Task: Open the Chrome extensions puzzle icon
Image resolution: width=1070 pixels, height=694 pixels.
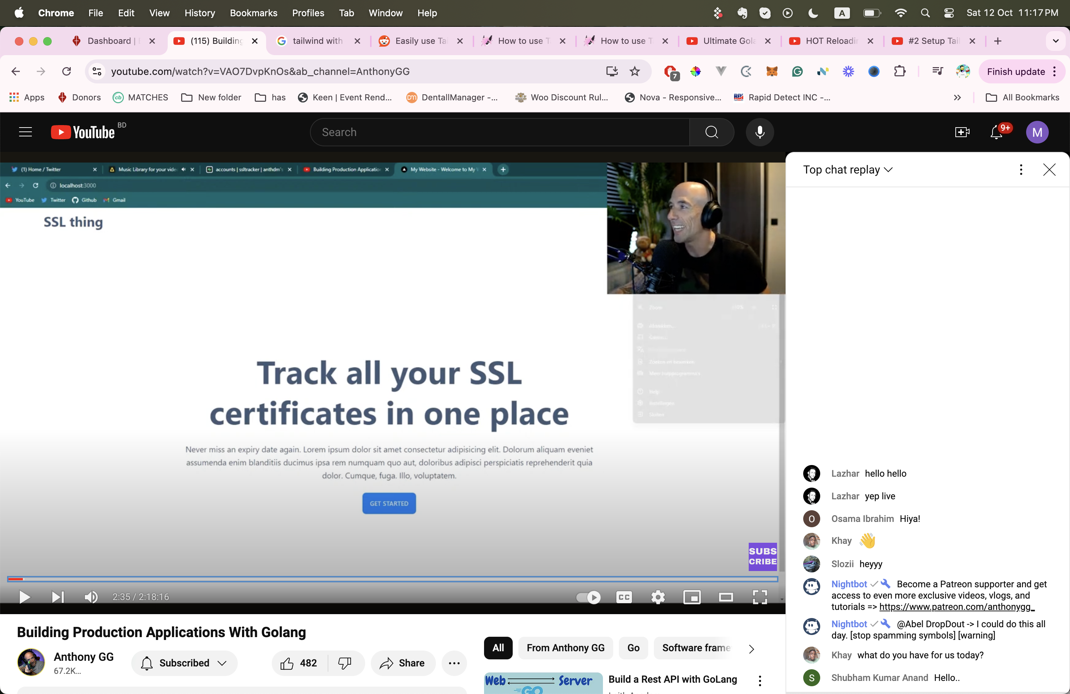Action: coord(899,71)
